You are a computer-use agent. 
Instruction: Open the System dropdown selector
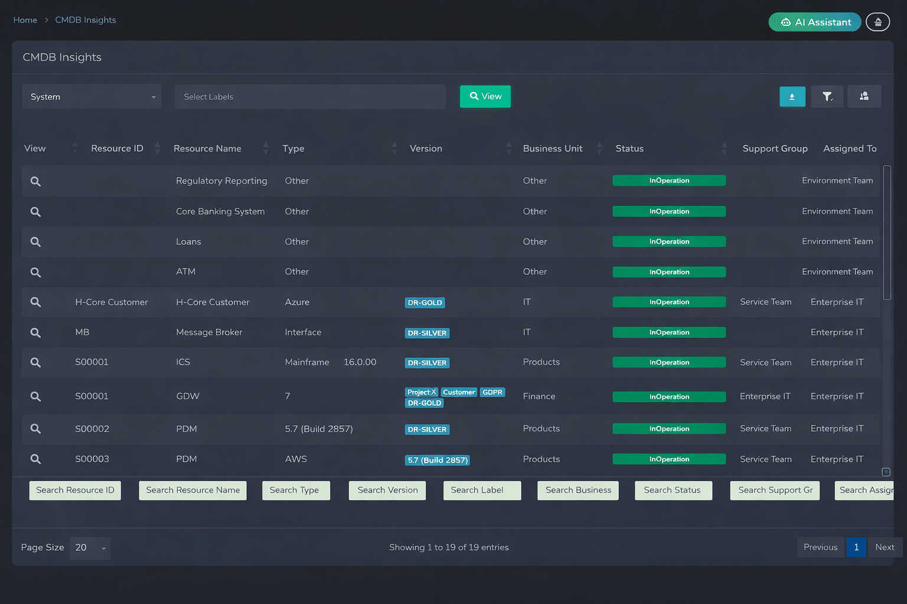coord(92,97)
